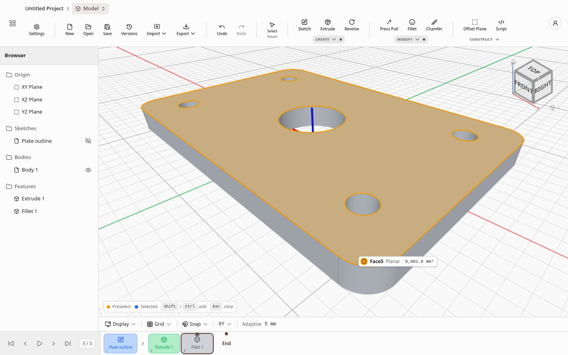Toggle YZ Plane checkbox
The width and height of the screenshot is (568, 355).
[x=17, y=112]
